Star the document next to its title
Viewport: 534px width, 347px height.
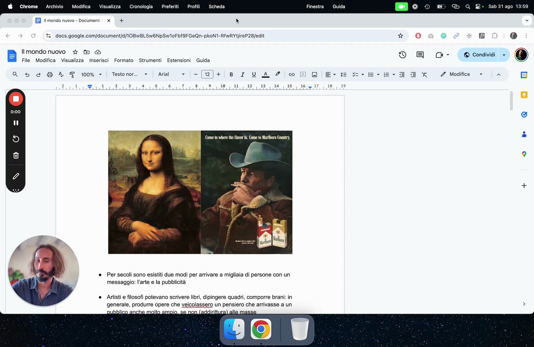75,52
